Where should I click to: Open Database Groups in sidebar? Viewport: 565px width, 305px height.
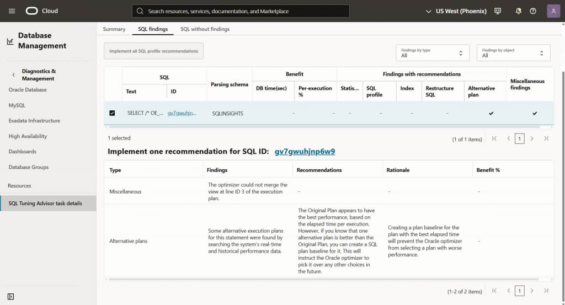pos(29,167)
